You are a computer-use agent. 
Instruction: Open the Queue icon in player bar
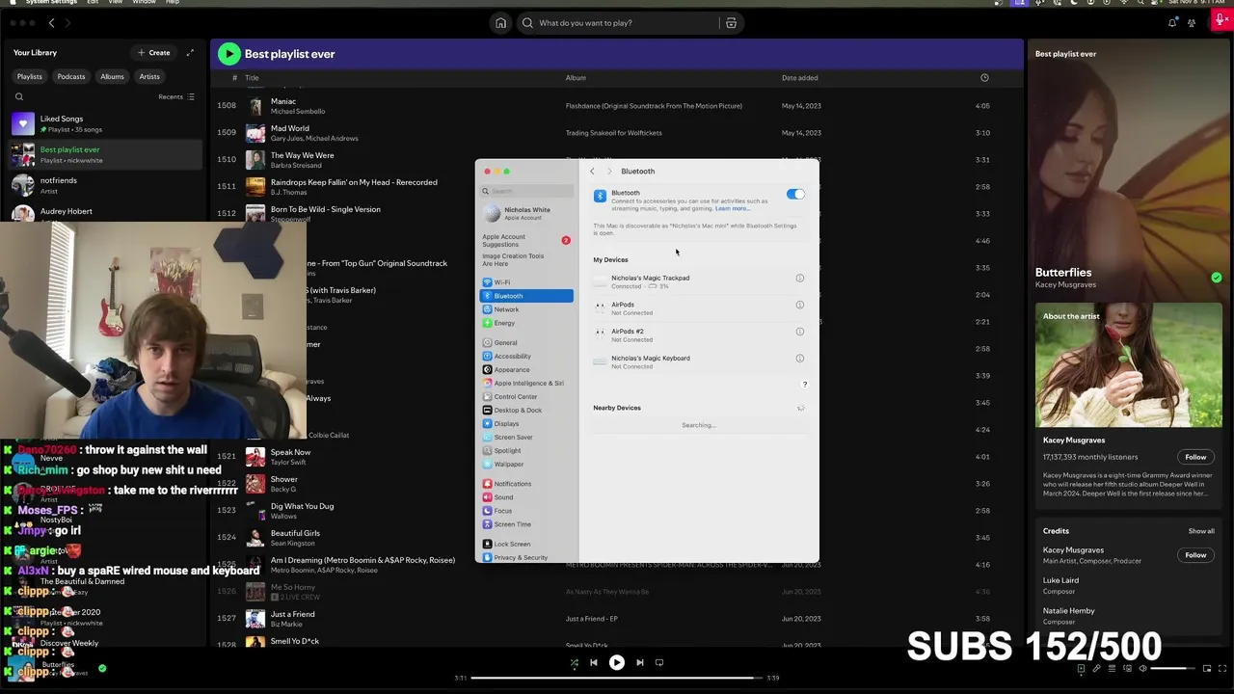coord(1112,668)
